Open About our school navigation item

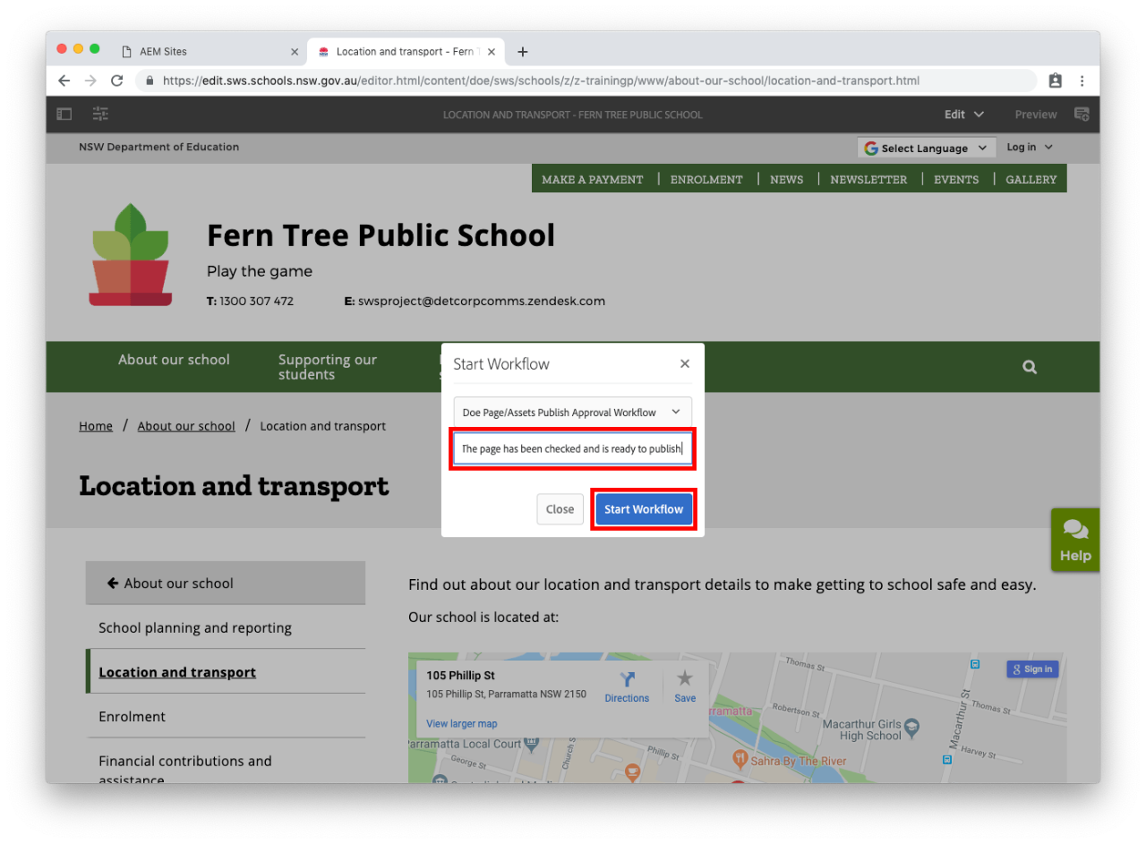tap(174, 360)
